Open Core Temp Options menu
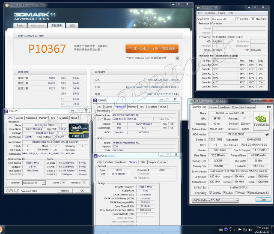The image size is (274, 234). [210, 13]
